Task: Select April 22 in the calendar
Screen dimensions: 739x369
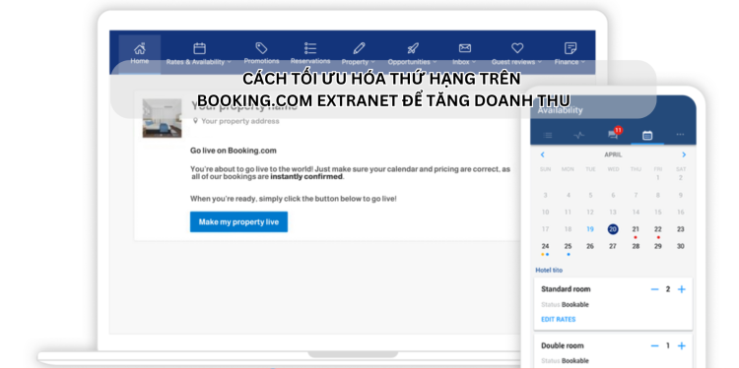Action: coord(658,229)
